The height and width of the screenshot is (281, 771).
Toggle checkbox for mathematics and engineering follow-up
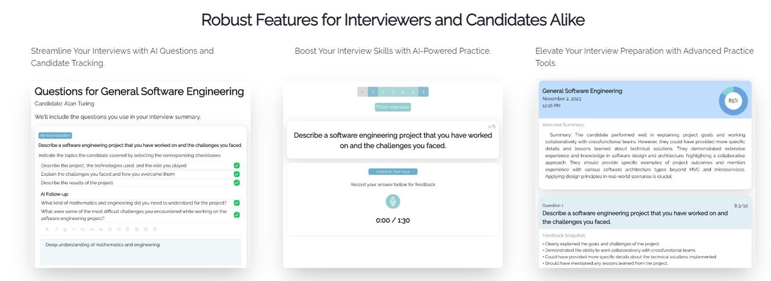coord(236,203)
